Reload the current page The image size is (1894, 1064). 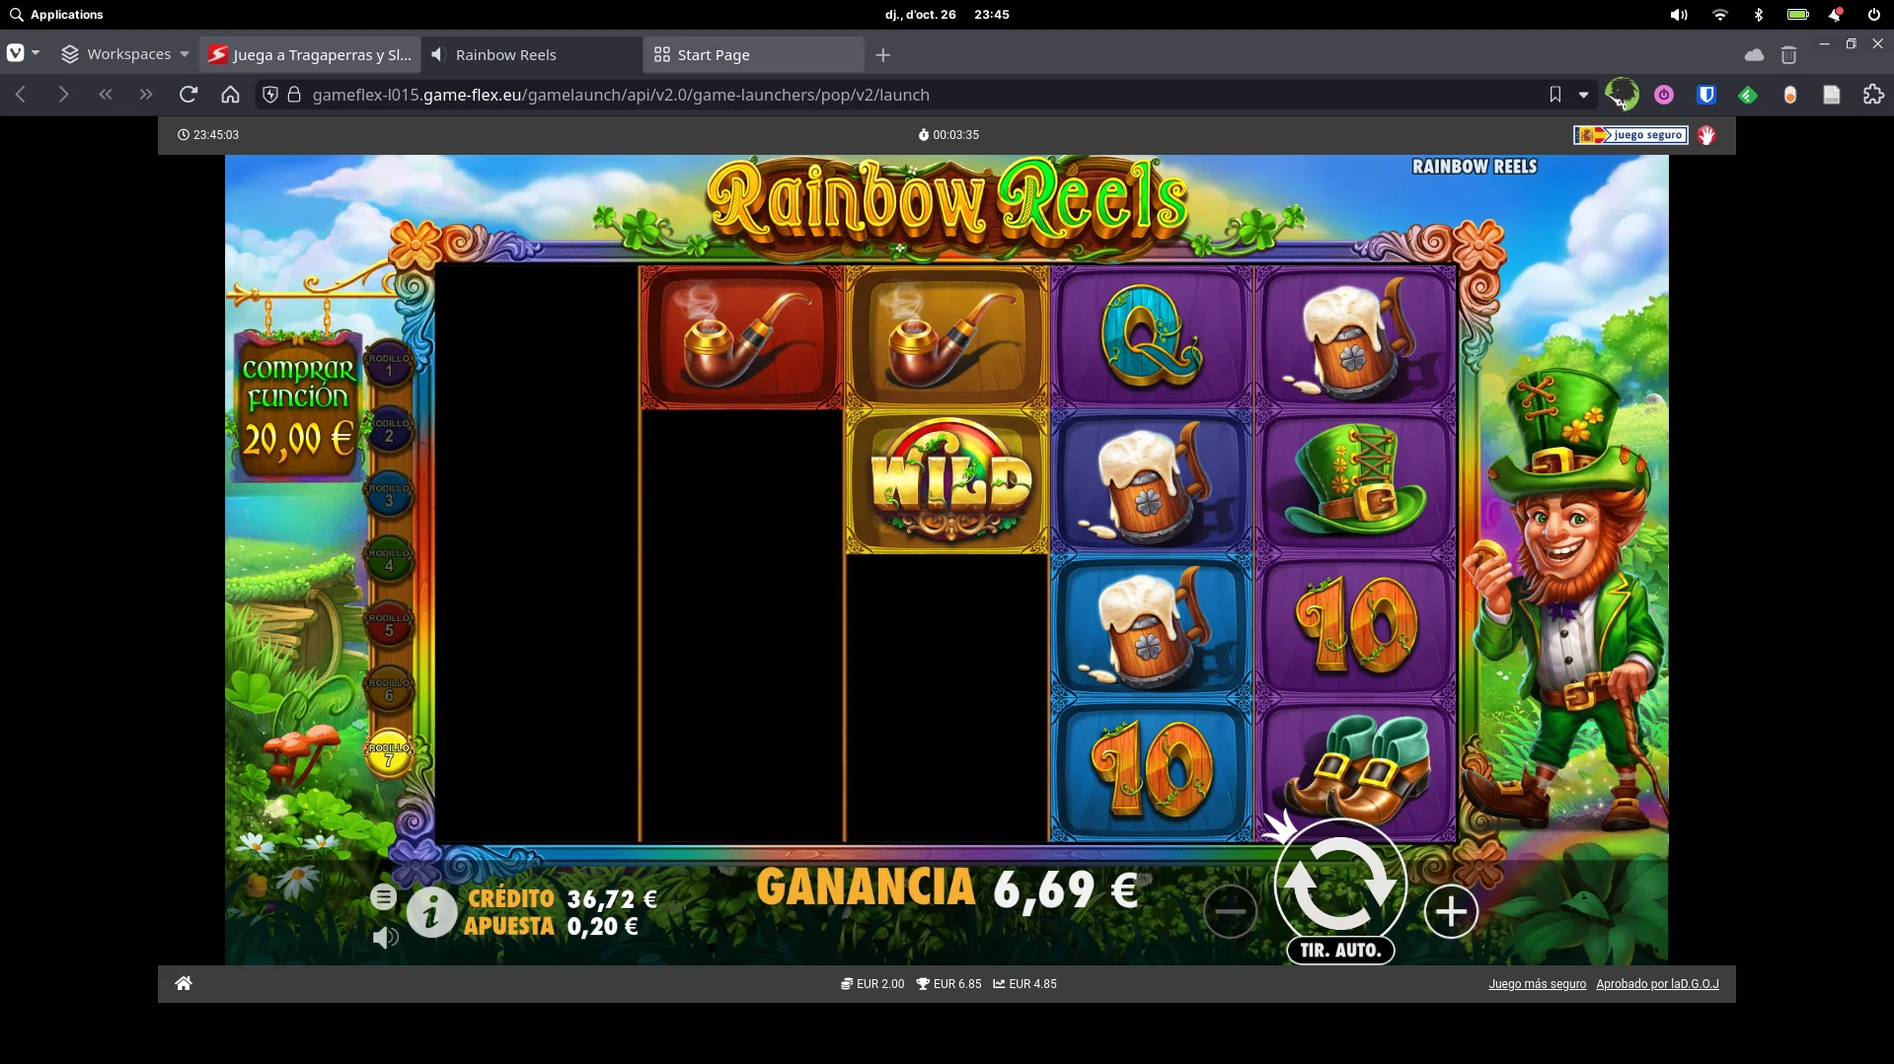coord(189,95)
